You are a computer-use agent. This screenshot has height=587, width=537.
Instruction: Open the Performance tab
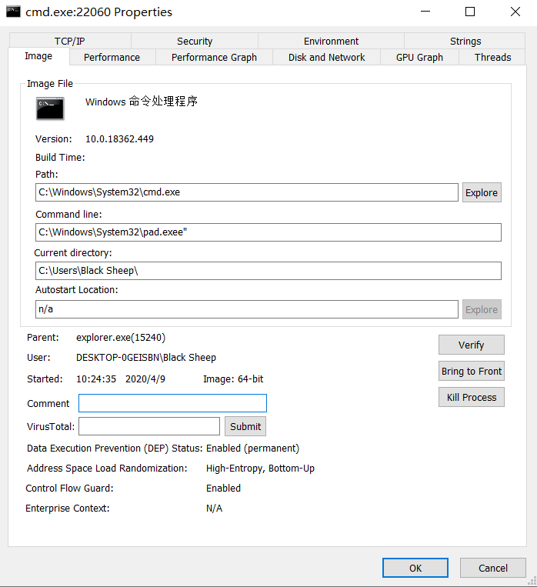coord(112,57)
